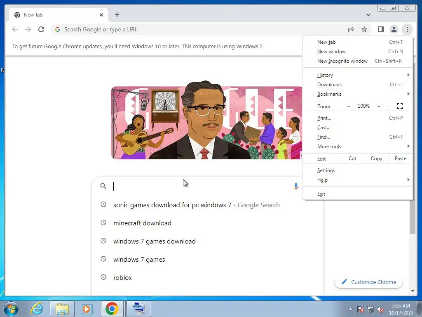Select suggestion windows 7 games download
The width and height of the screenshot is (422, 317).
(x=207, y=241)
